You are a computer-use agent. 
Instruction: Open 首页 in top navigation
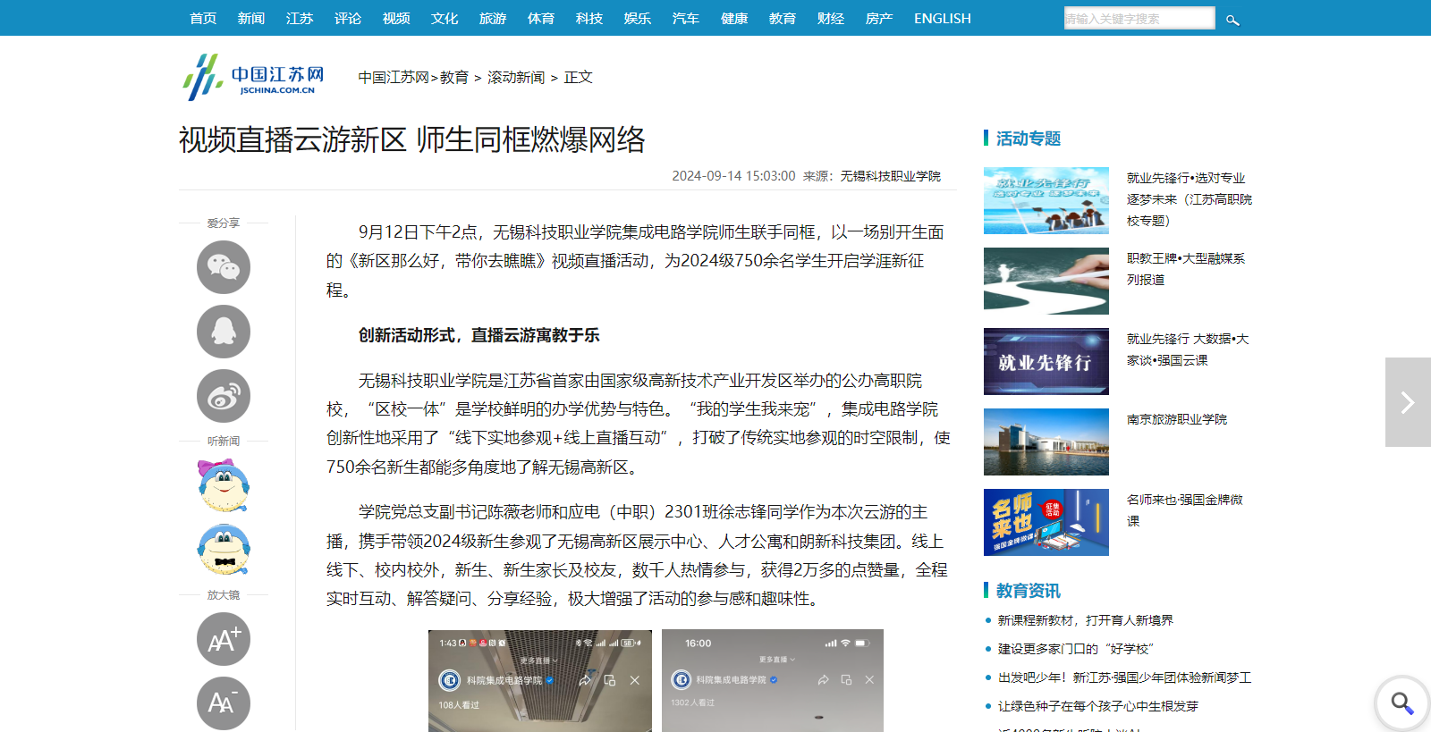(203, 18)
